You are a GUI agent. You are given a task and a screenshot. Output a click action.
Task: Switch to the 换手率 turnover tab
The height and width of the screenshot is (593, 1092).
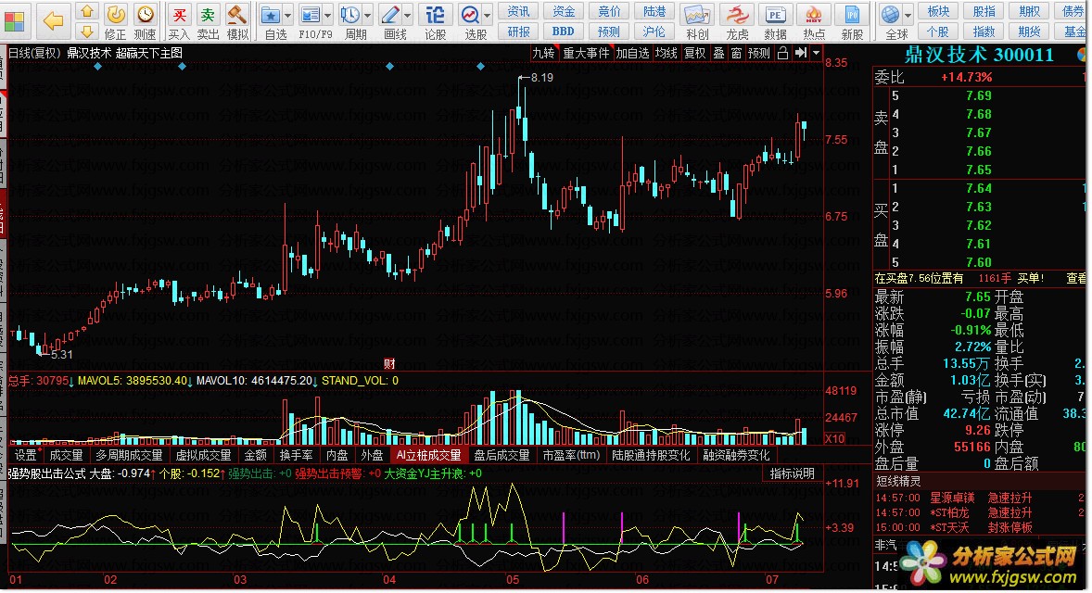click(x=296, y=455)
